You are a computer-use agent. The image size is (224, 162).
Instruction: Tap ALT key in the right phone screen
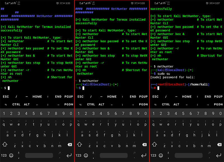pos(176,105)
